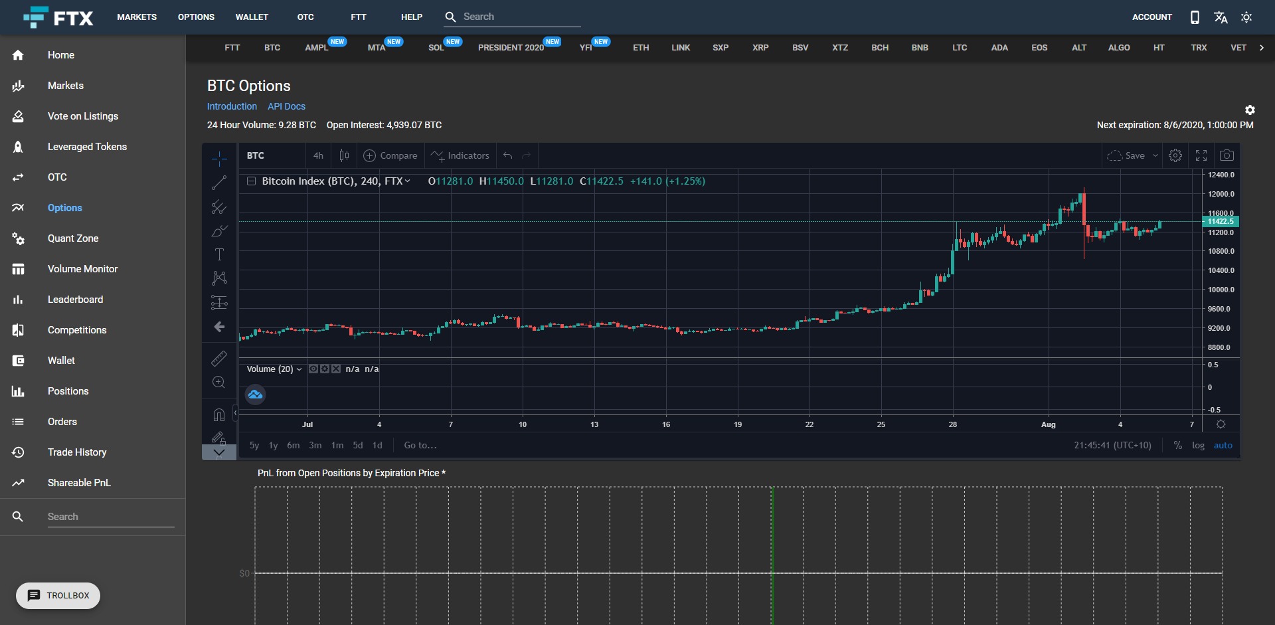Enter fullscreen chart mode
The height and width of the screenshot is (625, 1275).
pos(1201,155)
